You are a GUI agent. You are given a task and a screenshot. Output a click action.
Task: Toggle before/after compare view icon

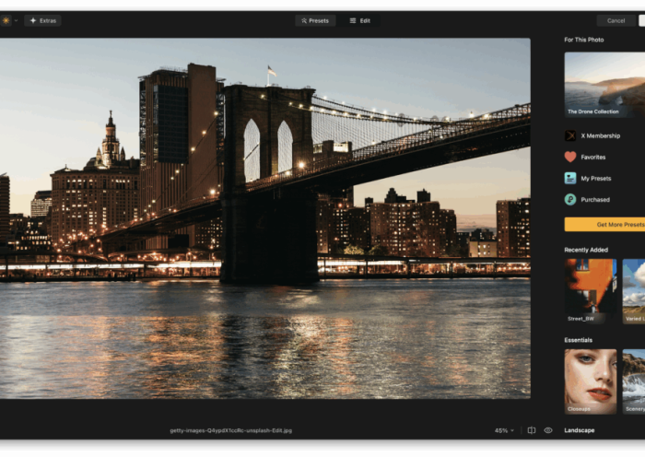tap(532, 430)
